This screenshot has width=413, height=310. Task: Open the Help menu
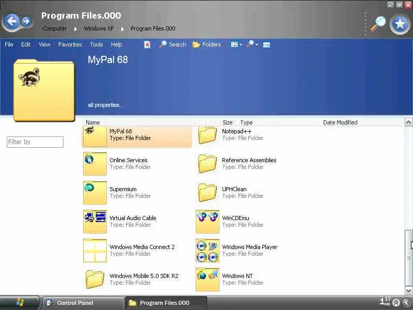point(116,44)
